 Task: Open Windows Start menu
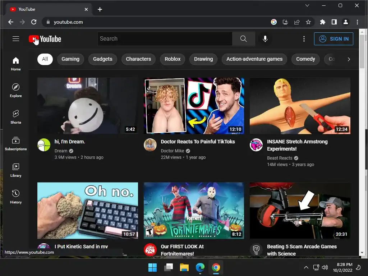coord(152,267)
